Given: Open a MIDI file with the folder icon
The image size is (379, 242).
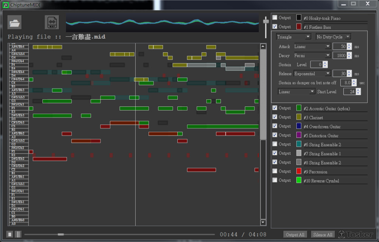Looking at the screenshot, I should click(x=14, y=23).
